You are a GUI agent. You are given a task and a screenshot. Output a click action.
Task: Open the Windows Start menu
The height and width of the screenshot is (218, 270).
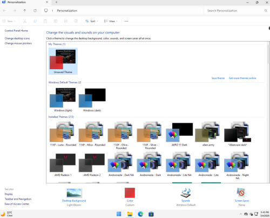[x=119, y=214]
